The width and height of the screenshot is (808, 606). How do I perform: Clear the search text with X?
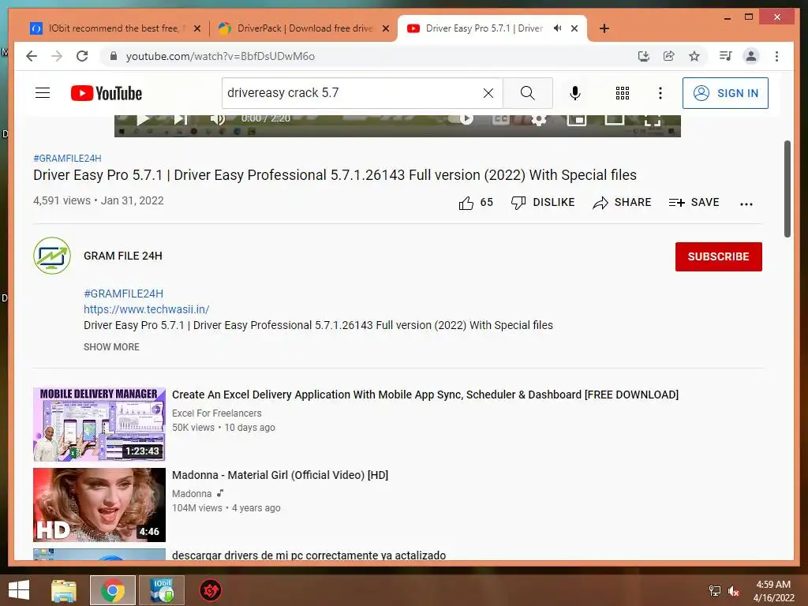(x=488, y=93)
